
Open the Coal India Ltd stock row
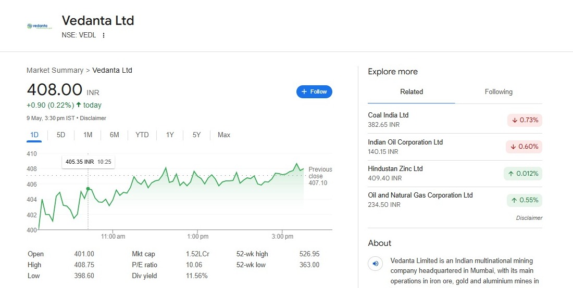(x=455, y=120)
